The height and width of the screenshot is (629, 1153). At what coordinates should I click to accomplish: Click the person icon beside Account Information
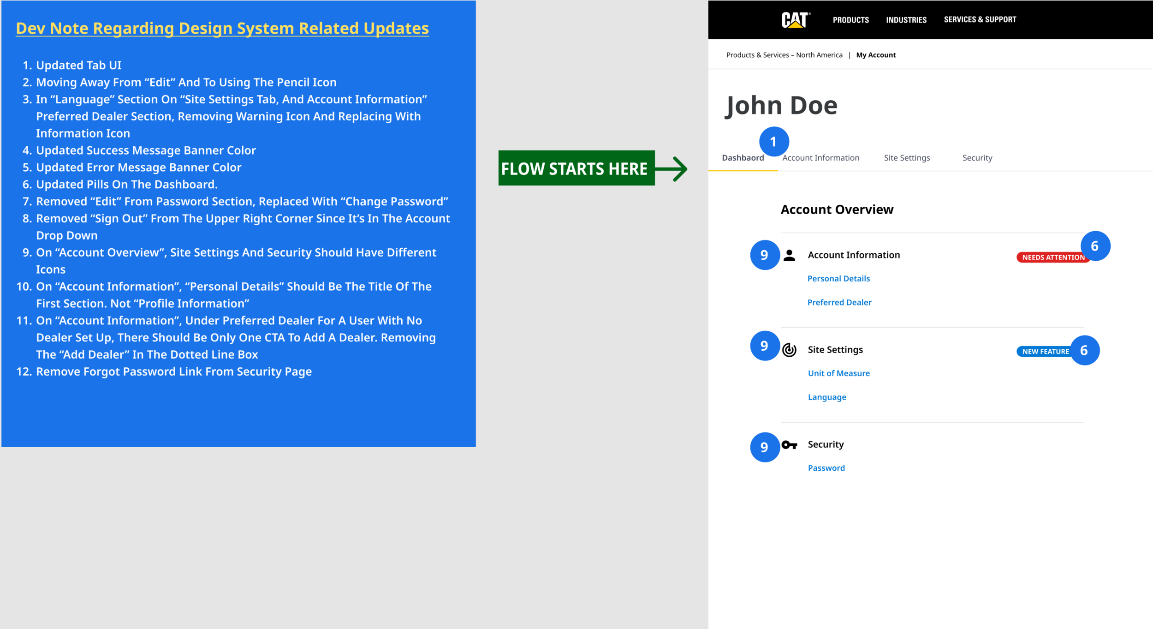point(789,255)
